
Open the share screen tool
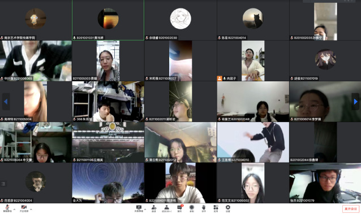(139, 208)
